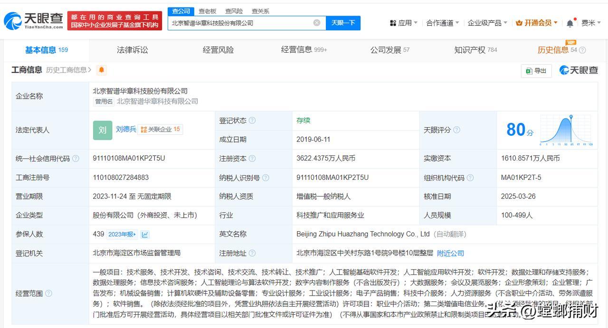Click the TianYanCha logo at top left
This screenshot has width=608, height=328.
pos(33,21)
